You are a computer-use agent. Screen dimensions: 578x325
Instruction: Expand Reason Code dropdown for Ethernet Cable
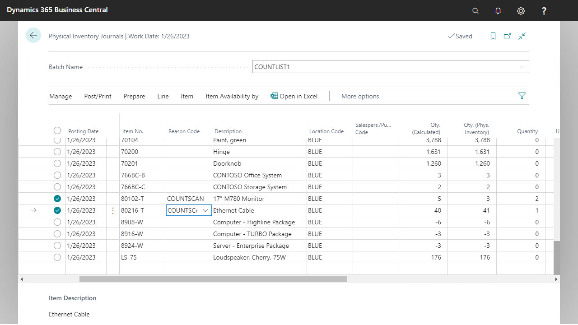pos(205,210)
